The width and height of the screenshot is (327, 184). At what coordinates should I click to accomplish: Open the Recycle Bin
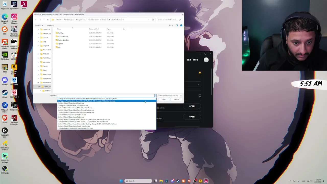[x=5, y=5]
